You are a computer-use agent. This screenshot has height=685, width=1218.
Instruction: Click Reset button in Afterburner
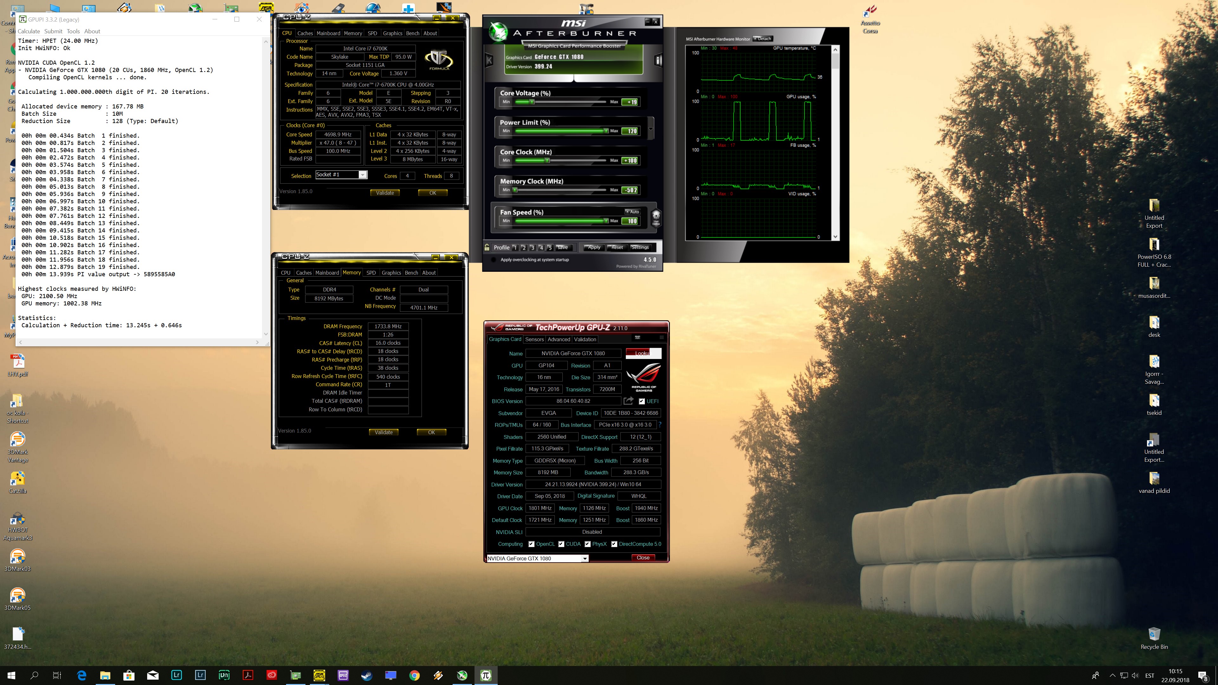click(617, 247)
